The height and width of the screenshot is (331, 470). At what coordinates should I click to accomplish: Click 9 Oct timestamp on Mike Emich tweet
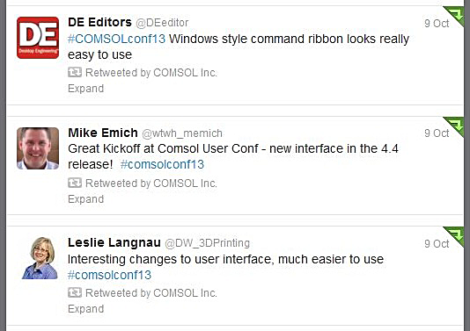pyautogui.click(x=437, y=133)
